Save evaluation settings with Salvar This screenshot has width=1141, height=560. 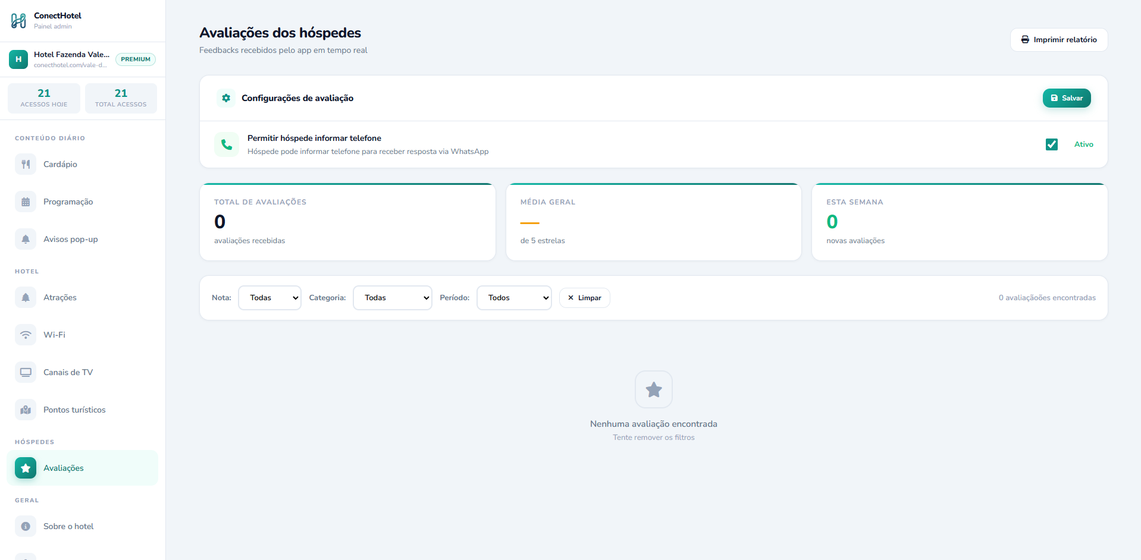[x=1067, y=98]
